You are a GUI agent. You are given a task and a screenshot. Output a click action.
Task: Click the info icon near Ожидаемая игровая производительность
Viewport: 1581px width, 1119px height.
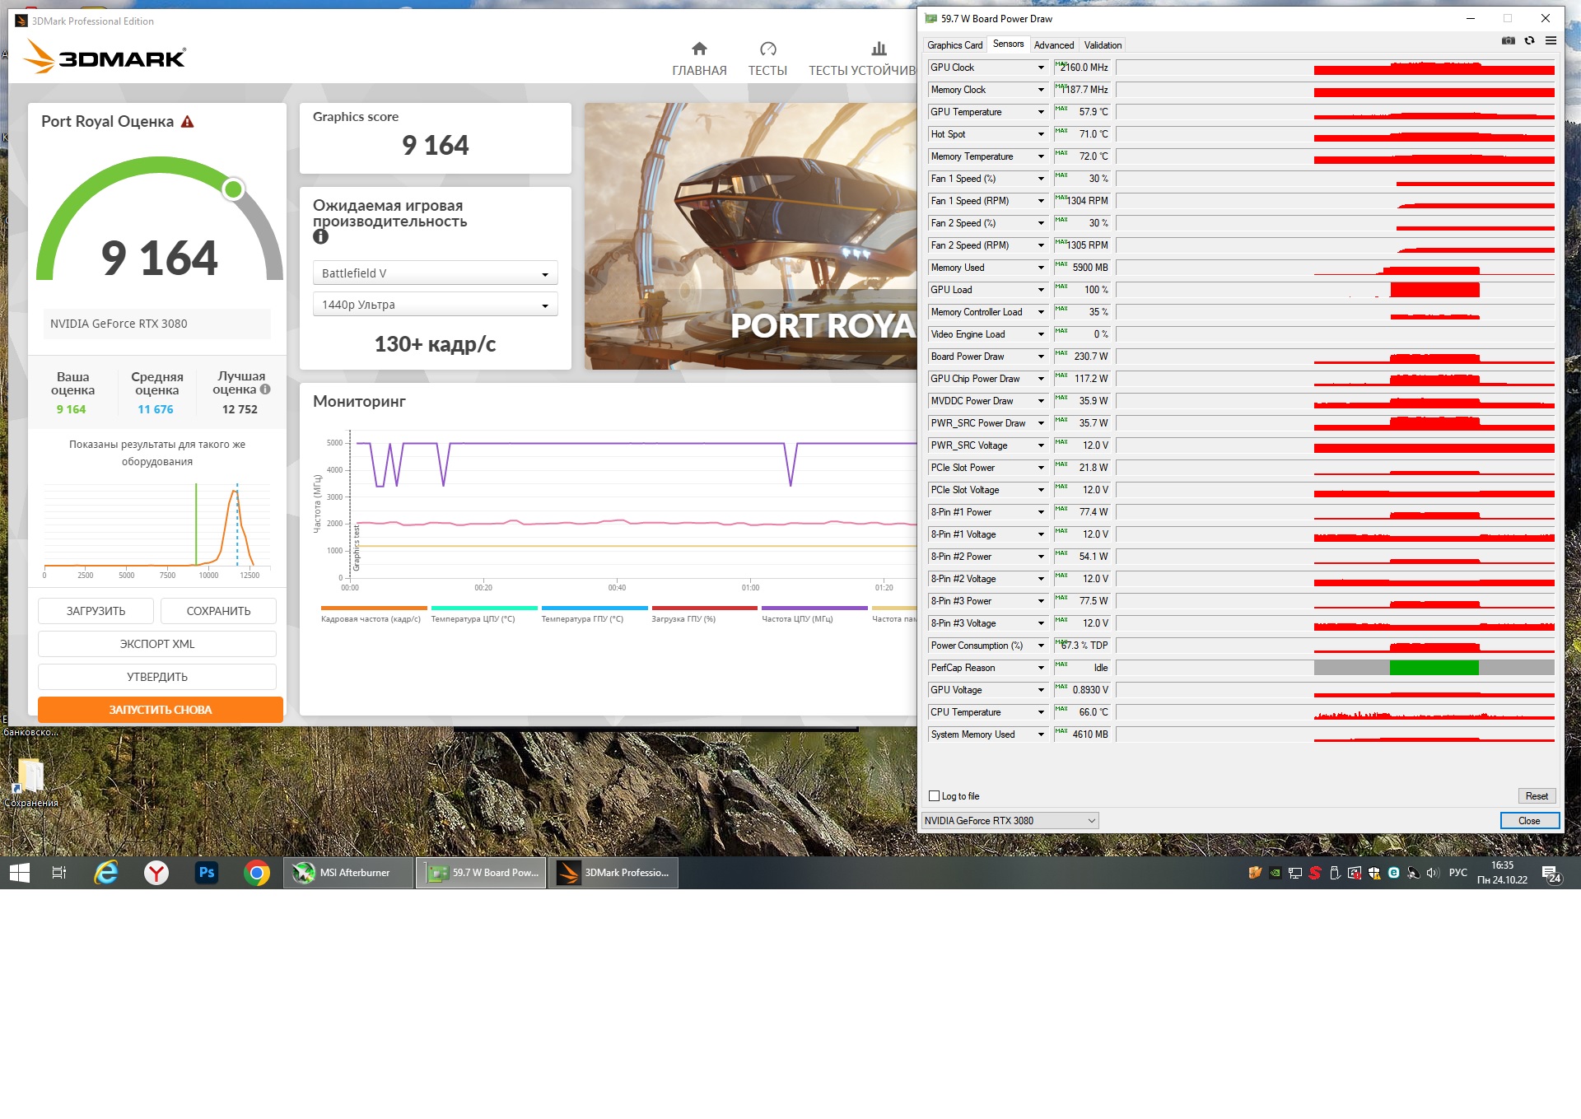click(320, 237)
